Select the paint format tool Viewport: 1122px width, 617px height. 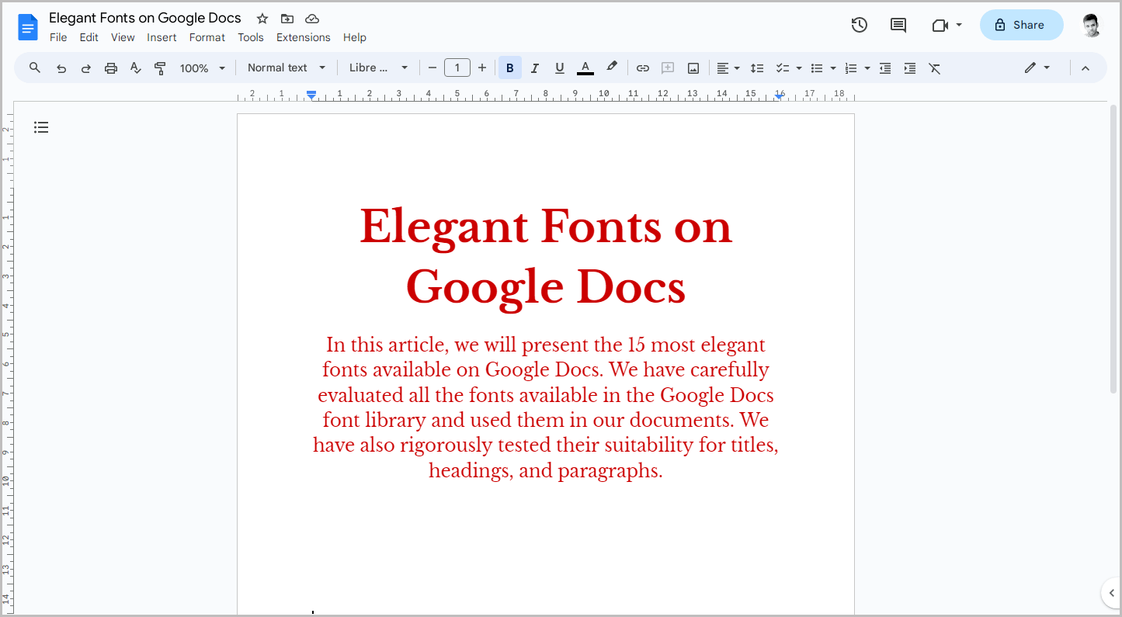coord(160,68)
